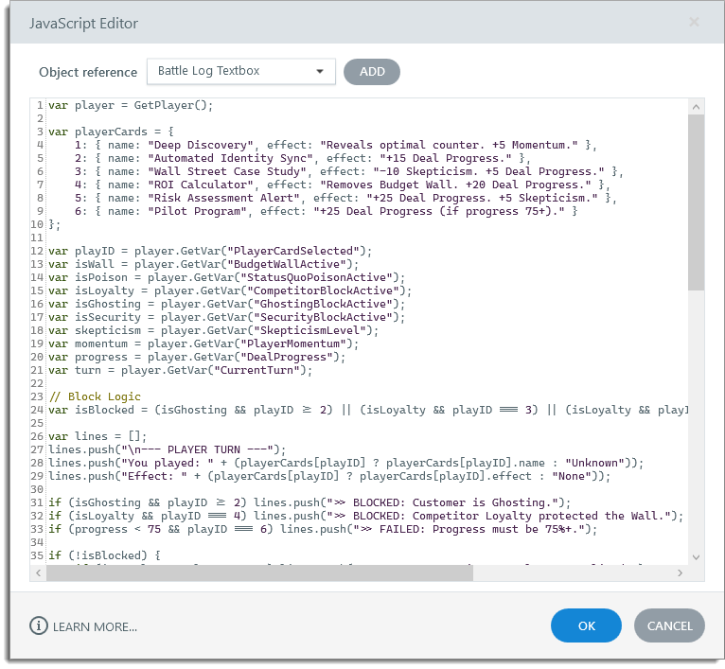725x669 pixels.
Task: Click the vertical scrollbar thumb
Action: point(696,202)
